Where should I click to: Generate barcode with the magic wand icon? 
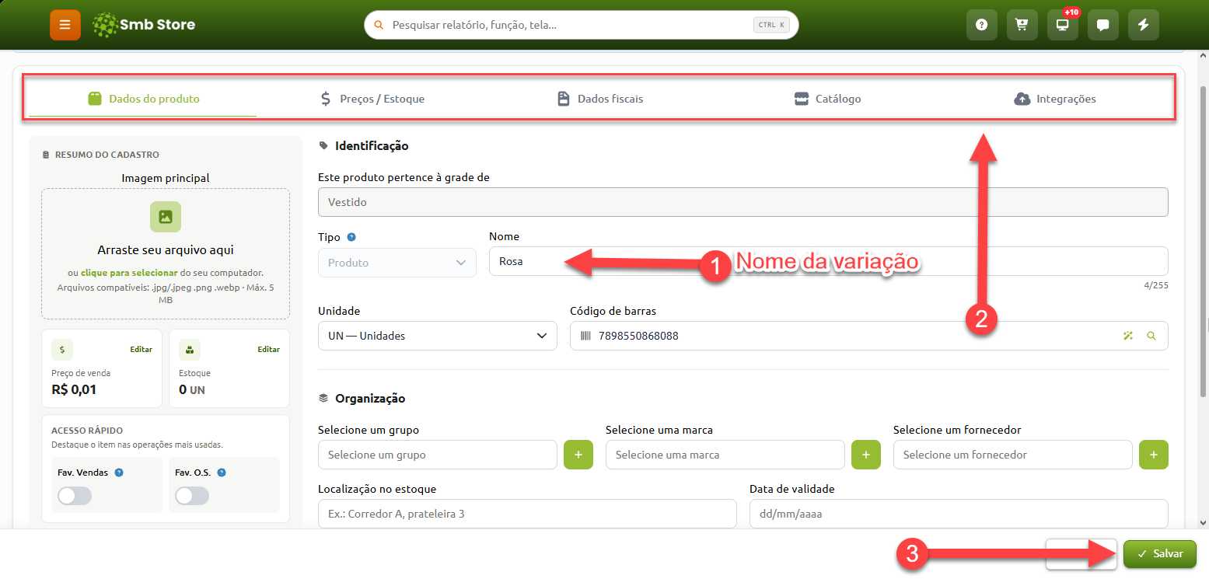1128,336
